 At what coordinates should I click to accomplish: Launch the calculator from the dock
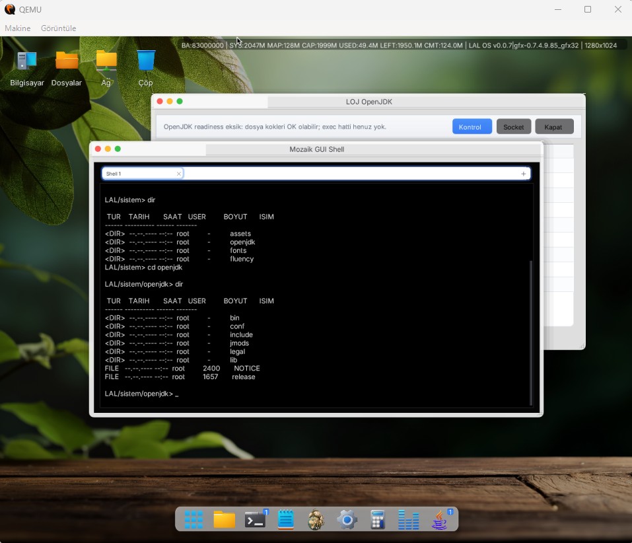pos(378,519)
